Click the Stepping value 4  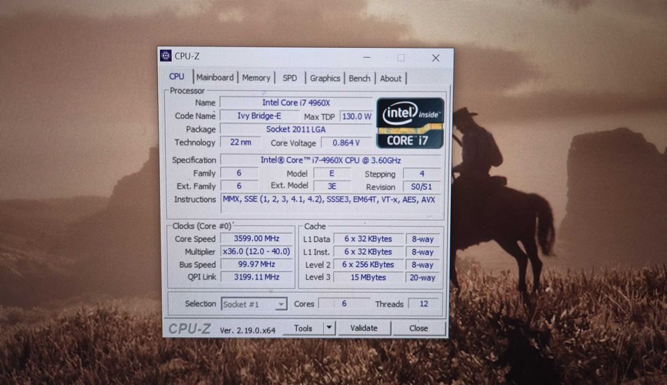click(x=422, y=173)
